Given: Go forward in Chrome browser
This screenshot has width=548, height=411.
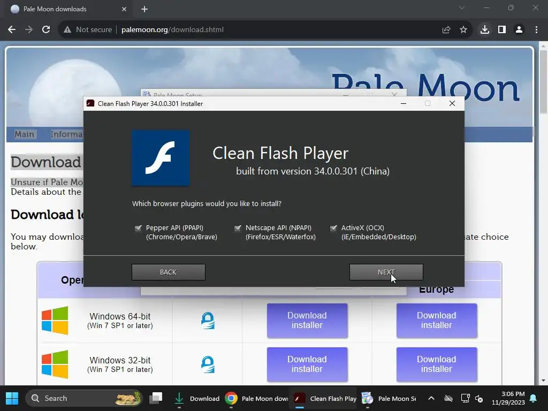Looking at the screenshot, I should pyautogui.click(x=29, y=30).
